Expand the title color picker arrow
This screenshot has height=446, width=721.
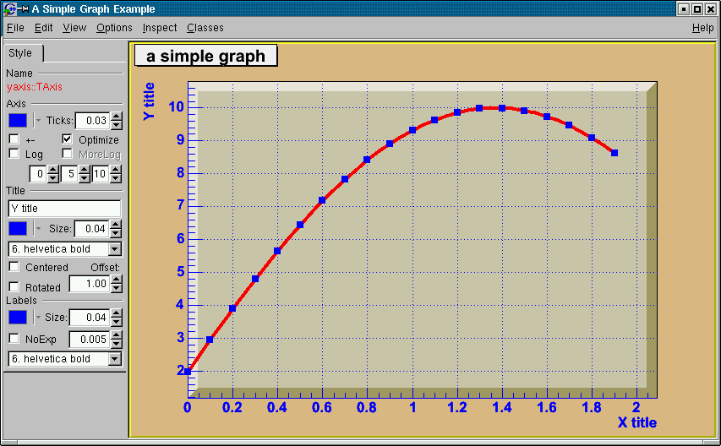(38, 229)
